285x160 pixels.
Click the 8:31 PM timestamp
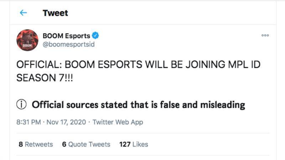click(28, 122)
